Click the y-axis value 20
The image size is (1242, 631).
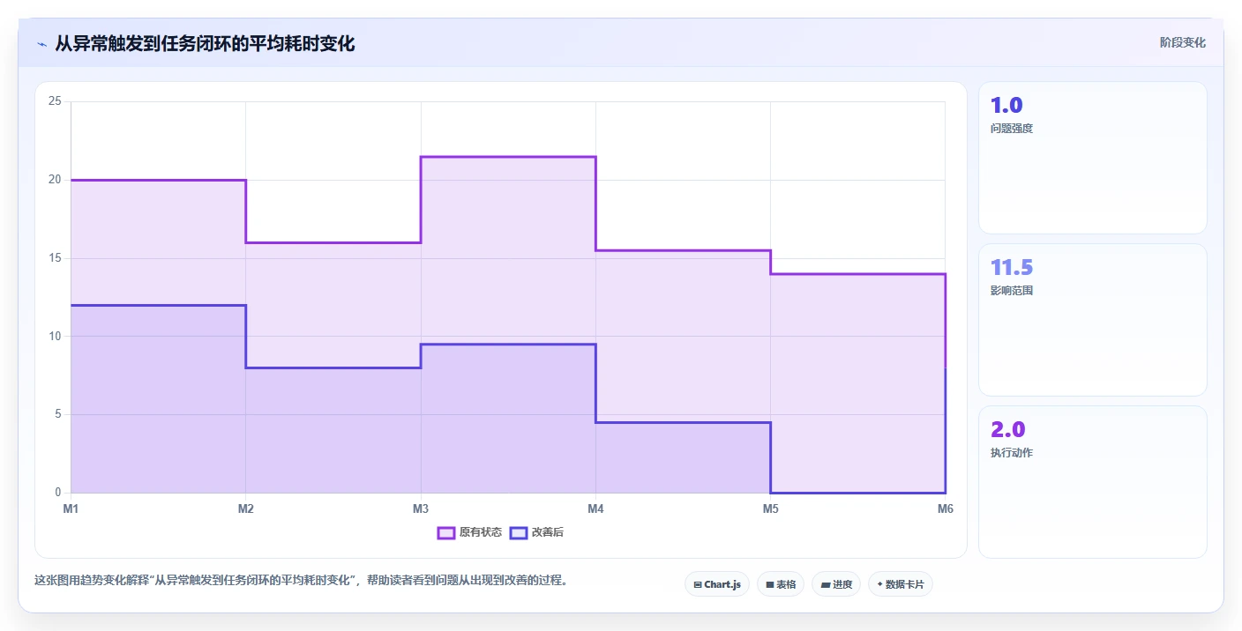[55, 180]
